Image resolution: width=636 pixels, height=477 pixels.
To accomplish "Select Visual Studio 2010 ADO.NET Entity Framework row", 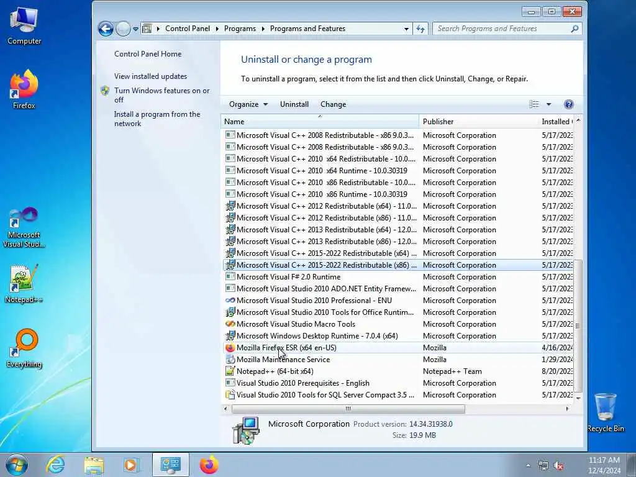I will 398,289.
